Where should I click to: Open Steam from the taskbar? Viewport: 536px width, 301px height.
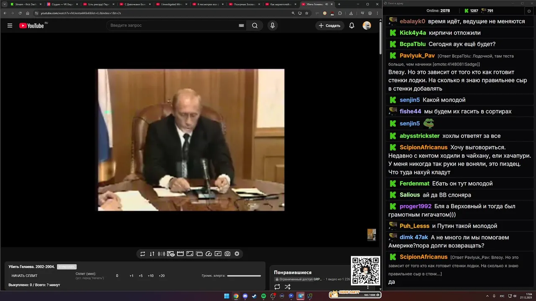point(254,296)
